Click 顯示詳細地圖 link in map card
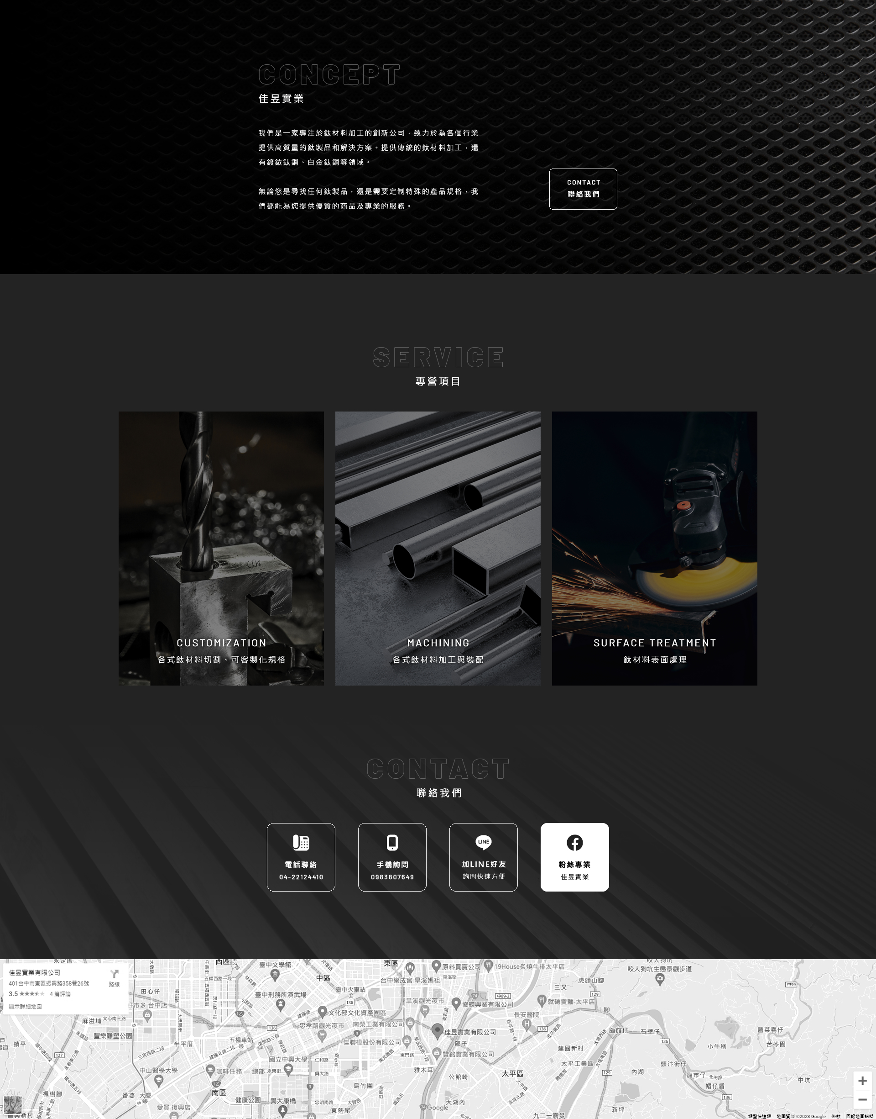The height and width of the screenshot is (1119, 876). pyautogui.click(x=25, y=1006)
